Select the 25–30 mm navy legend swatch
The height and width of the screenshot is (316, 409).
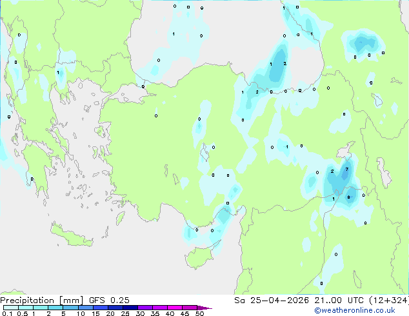click(130, 308)
